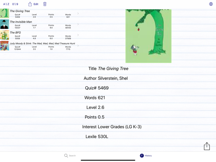This screenshot has width=216, height=162.
Task: Tap the detail line 'Quiz# 5469'
Action: point(97,88)
